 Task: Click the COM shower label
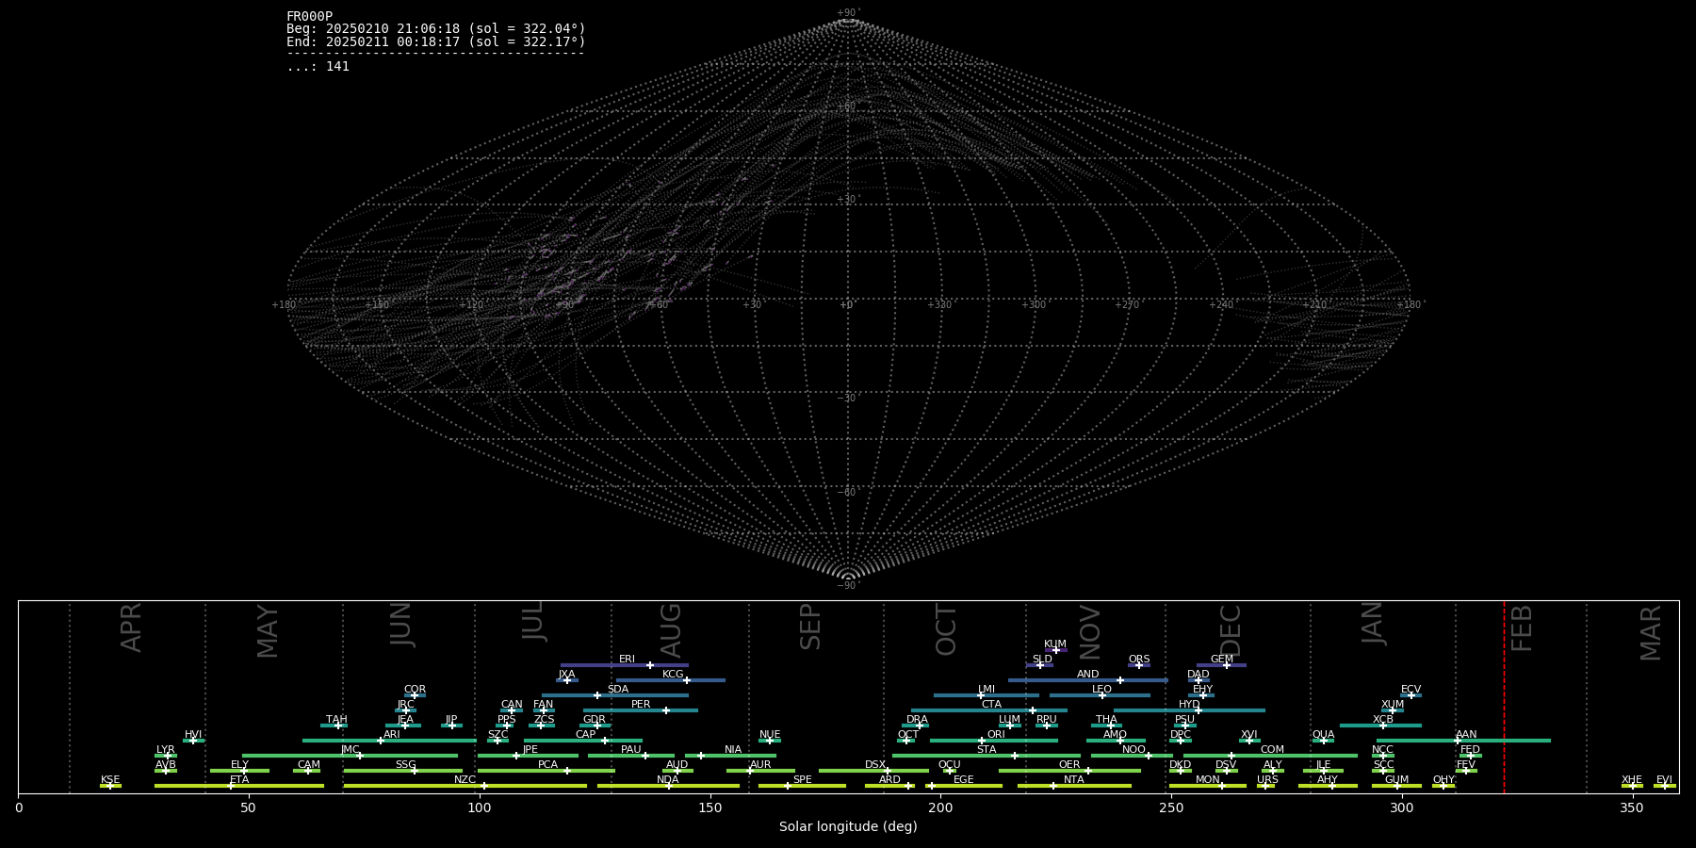(1272, 749)
